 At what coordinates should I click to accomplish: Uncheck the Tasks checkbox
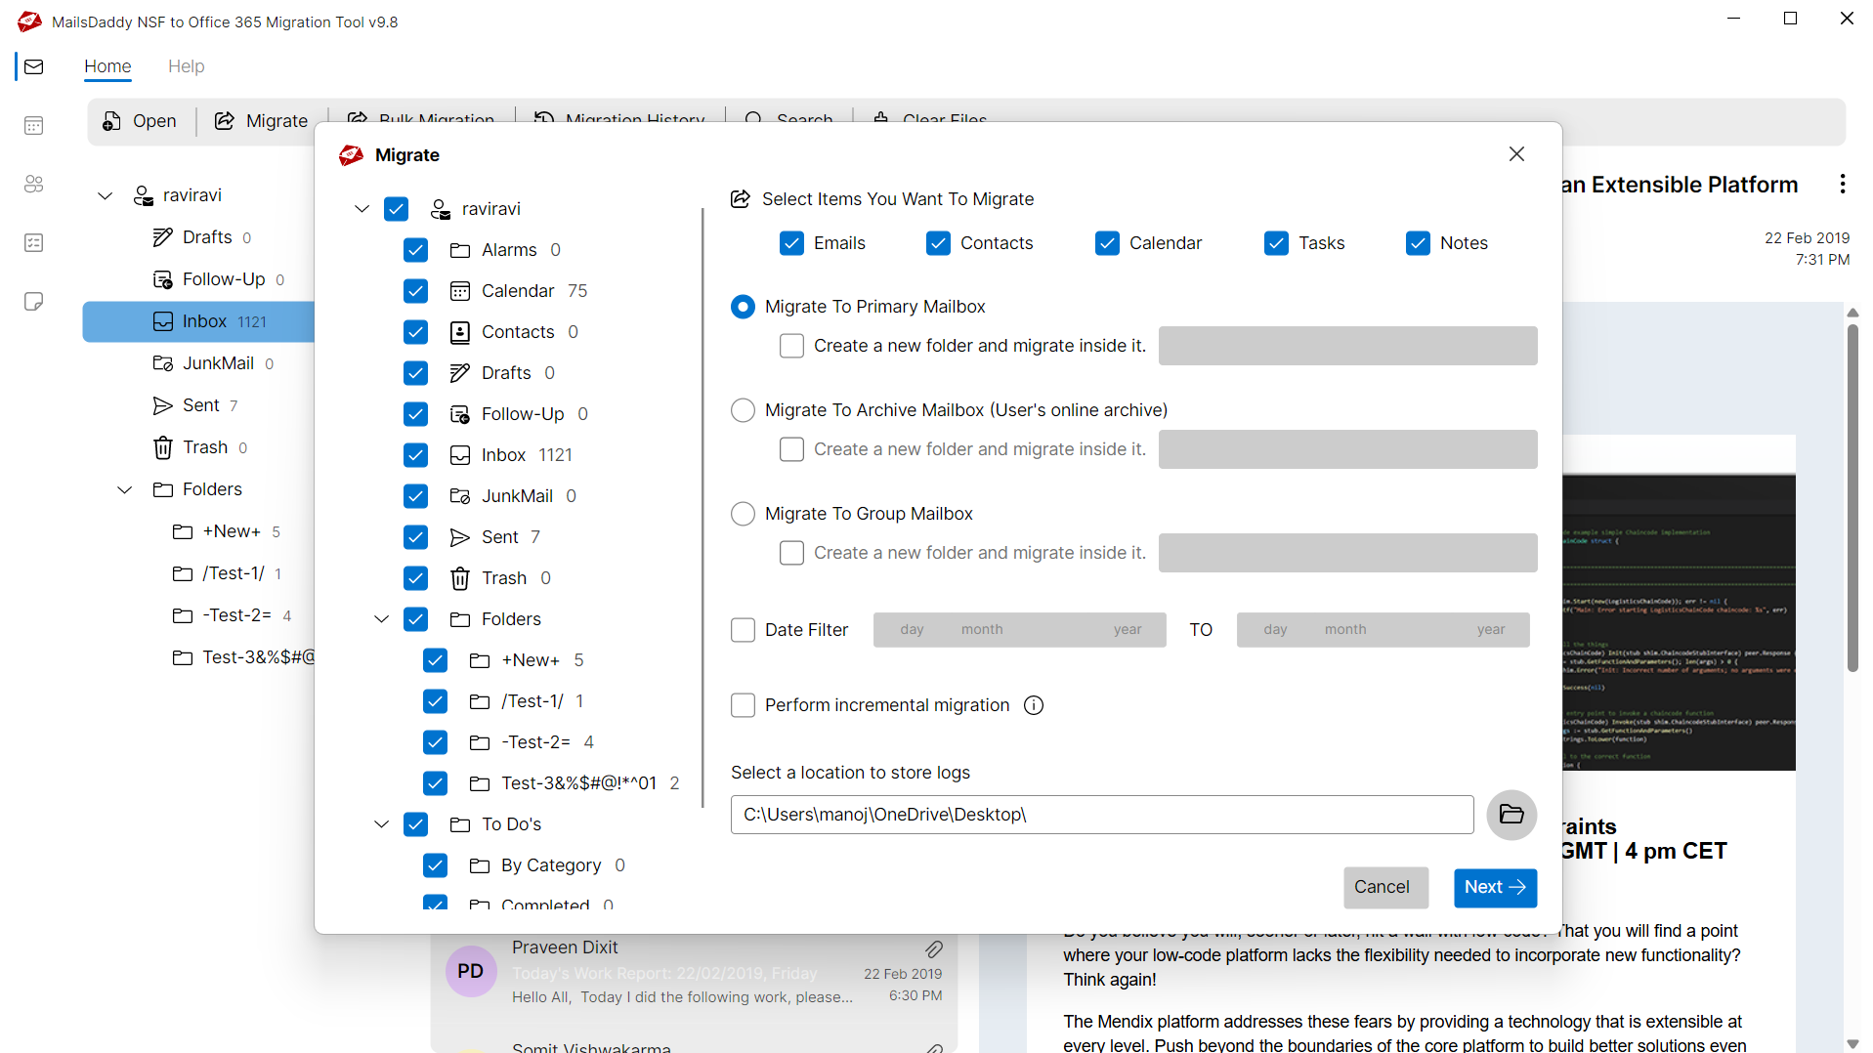click(1276, 243)
